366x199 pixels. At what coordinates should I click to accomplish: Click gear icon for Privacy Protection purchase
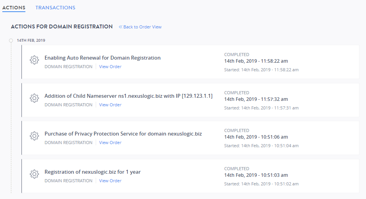[x=34, y=136]
